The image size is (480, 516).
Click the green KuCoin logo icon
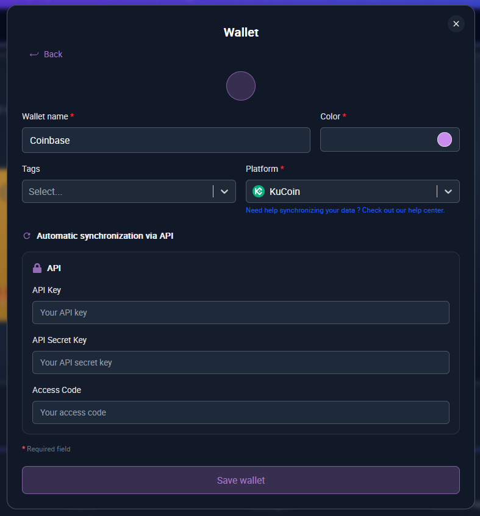(259, 191)
